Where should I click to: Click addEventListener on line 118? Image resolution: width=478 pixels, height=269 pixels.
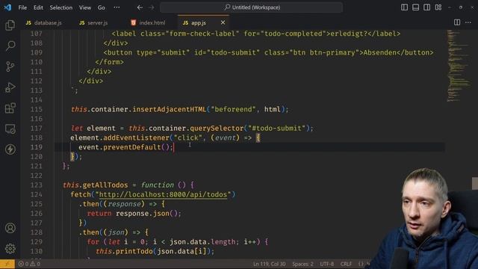pyautogui.click(x=136, y=137)
